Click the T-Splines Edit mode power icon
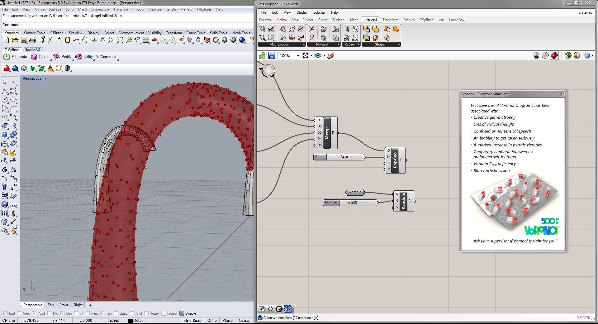This screenshot has width=598, height=324. (7, 57)
